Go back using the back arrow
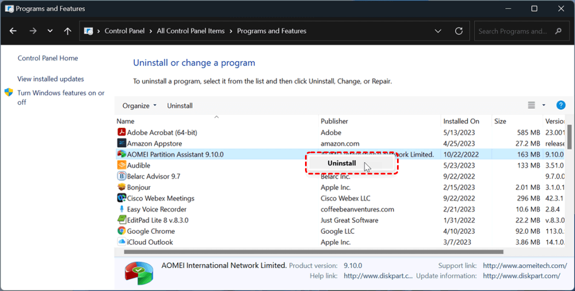Viewport: 575px width, 291px height. pyautogui.click(x=13, y=31)
